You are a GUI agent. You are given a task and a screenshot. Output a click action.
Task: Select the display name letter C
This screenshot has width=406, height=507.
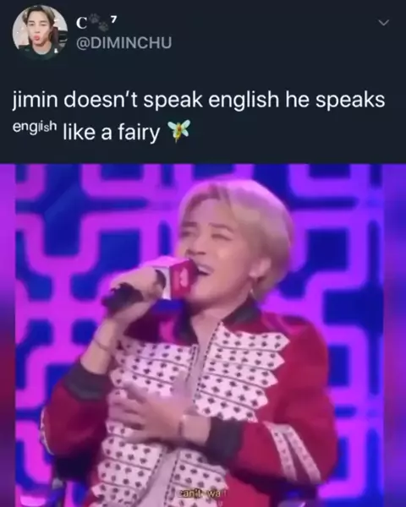(x=81, y=25)
